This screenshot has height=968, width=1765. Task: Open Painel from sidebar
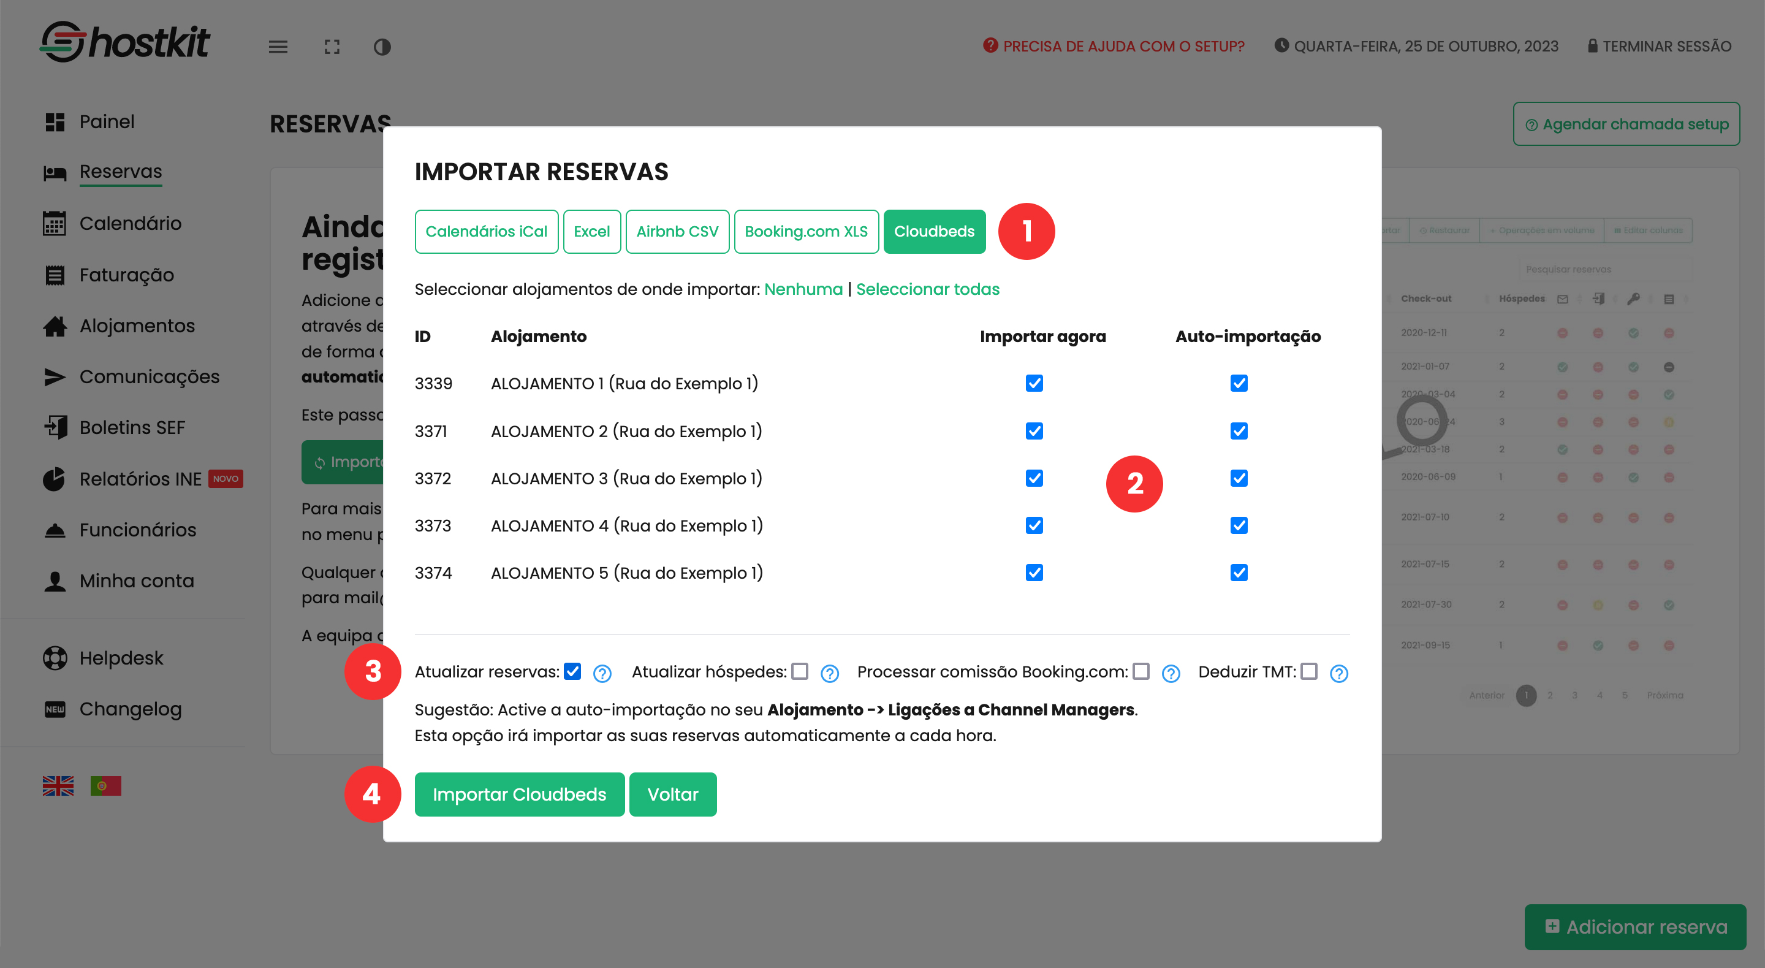(x=107, y=121)
